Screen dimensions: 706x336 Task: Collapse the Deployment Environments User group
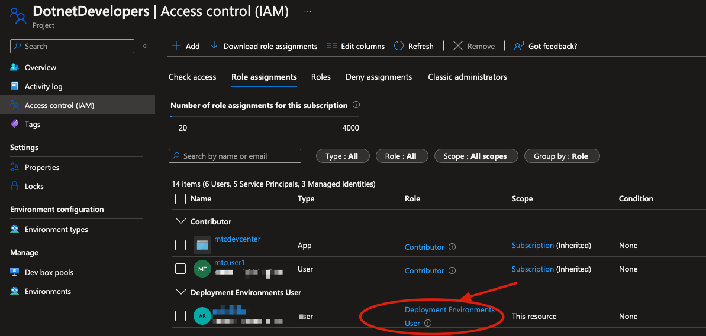pos(180,292)
